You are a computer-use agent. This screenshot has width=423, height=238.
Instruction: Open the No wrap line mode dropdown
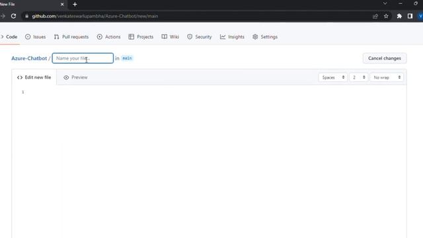point(387,77)
